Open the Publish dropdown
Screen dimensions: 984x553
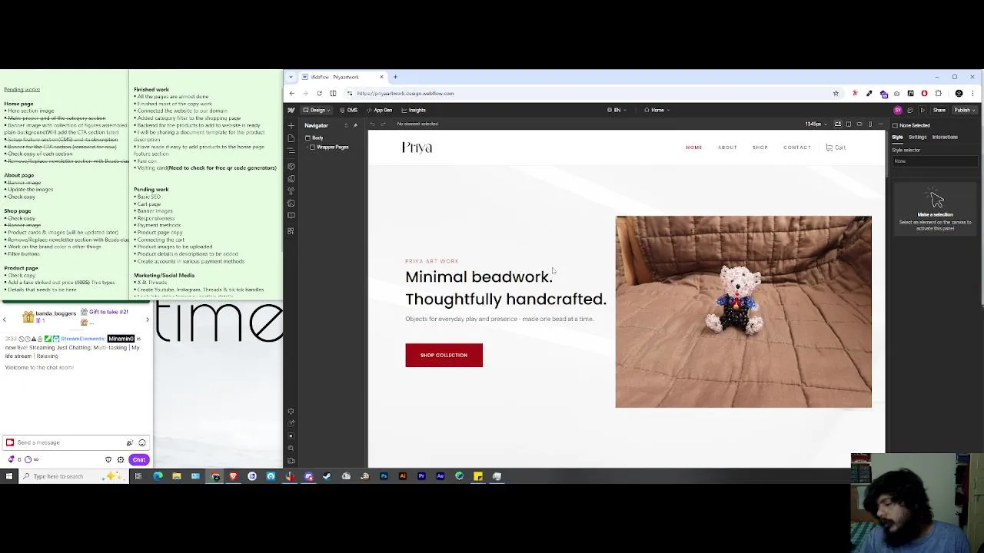[964, 110]
